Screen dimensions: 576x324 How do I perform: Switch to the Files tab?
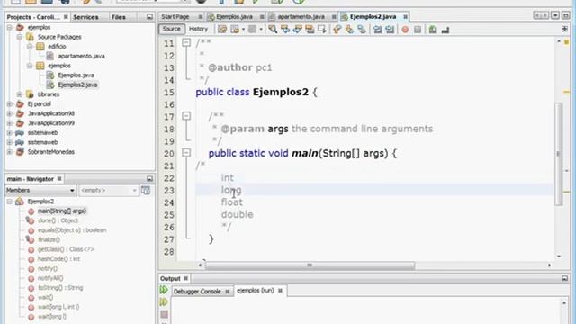coord(118,17)
